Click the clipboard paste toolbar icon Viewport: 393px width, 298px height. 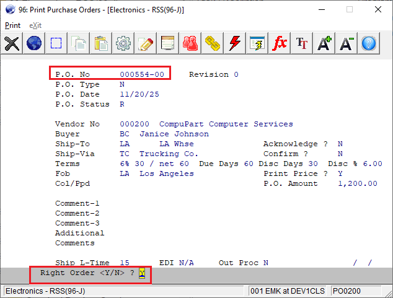pyautogui.click(x=101, y=43)
